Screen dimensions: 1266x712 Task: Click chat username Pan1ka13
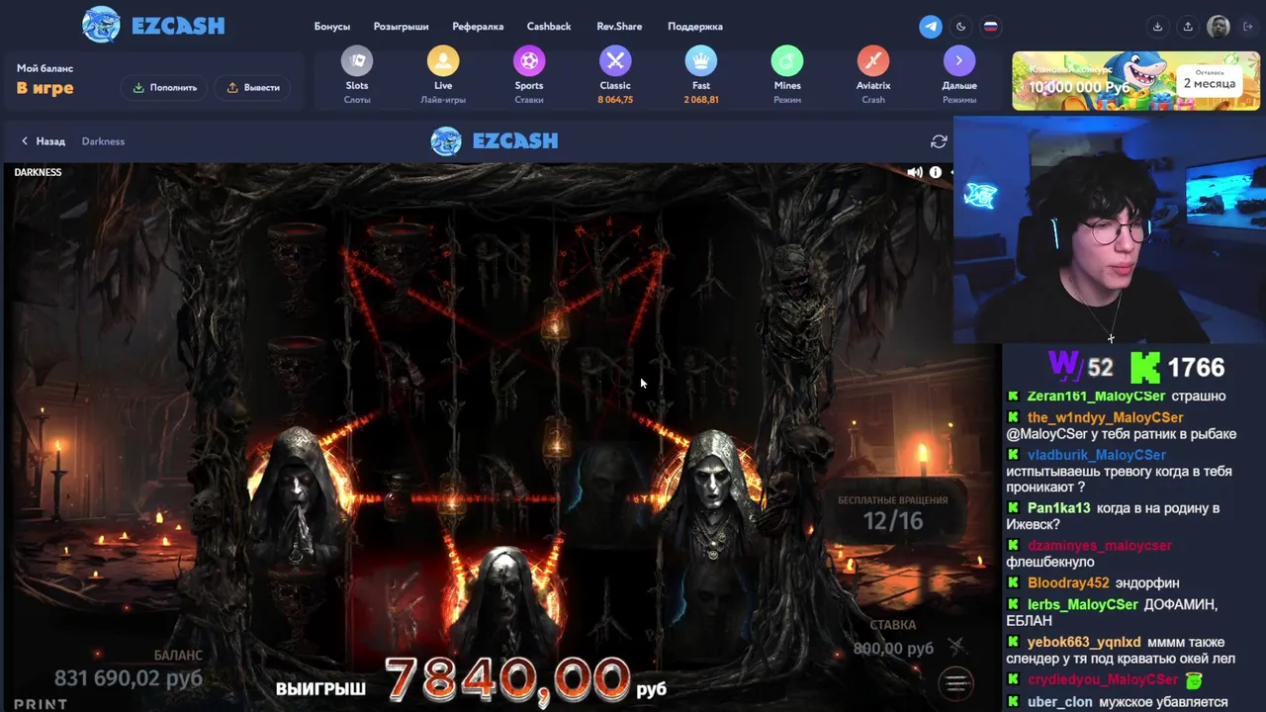tap(1058, 508)
